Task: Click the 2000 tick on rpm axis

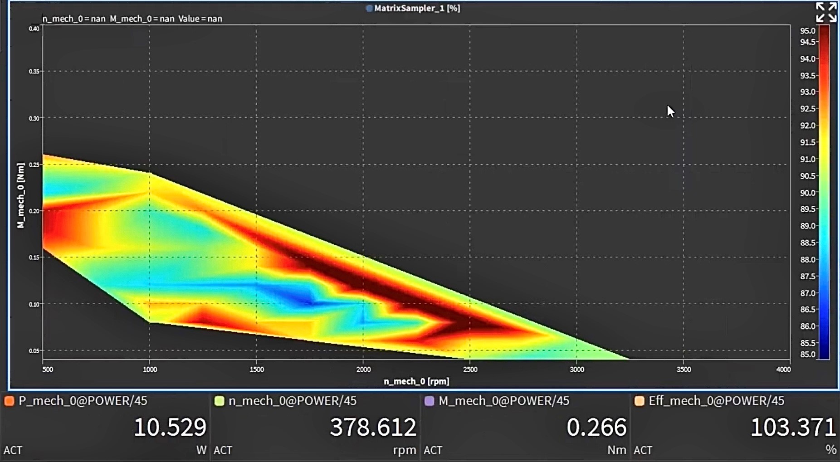Action: [x=363, y=370]
